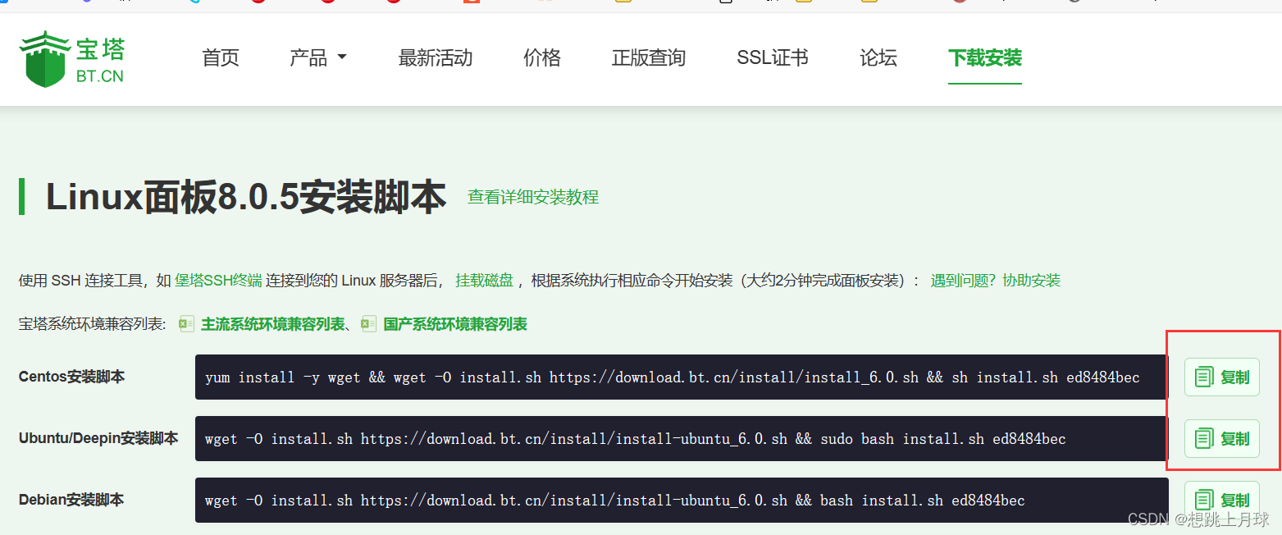1282x535 pixels.
Task: Open the 查看详细安装教程 link
Action: coord(532,197)
